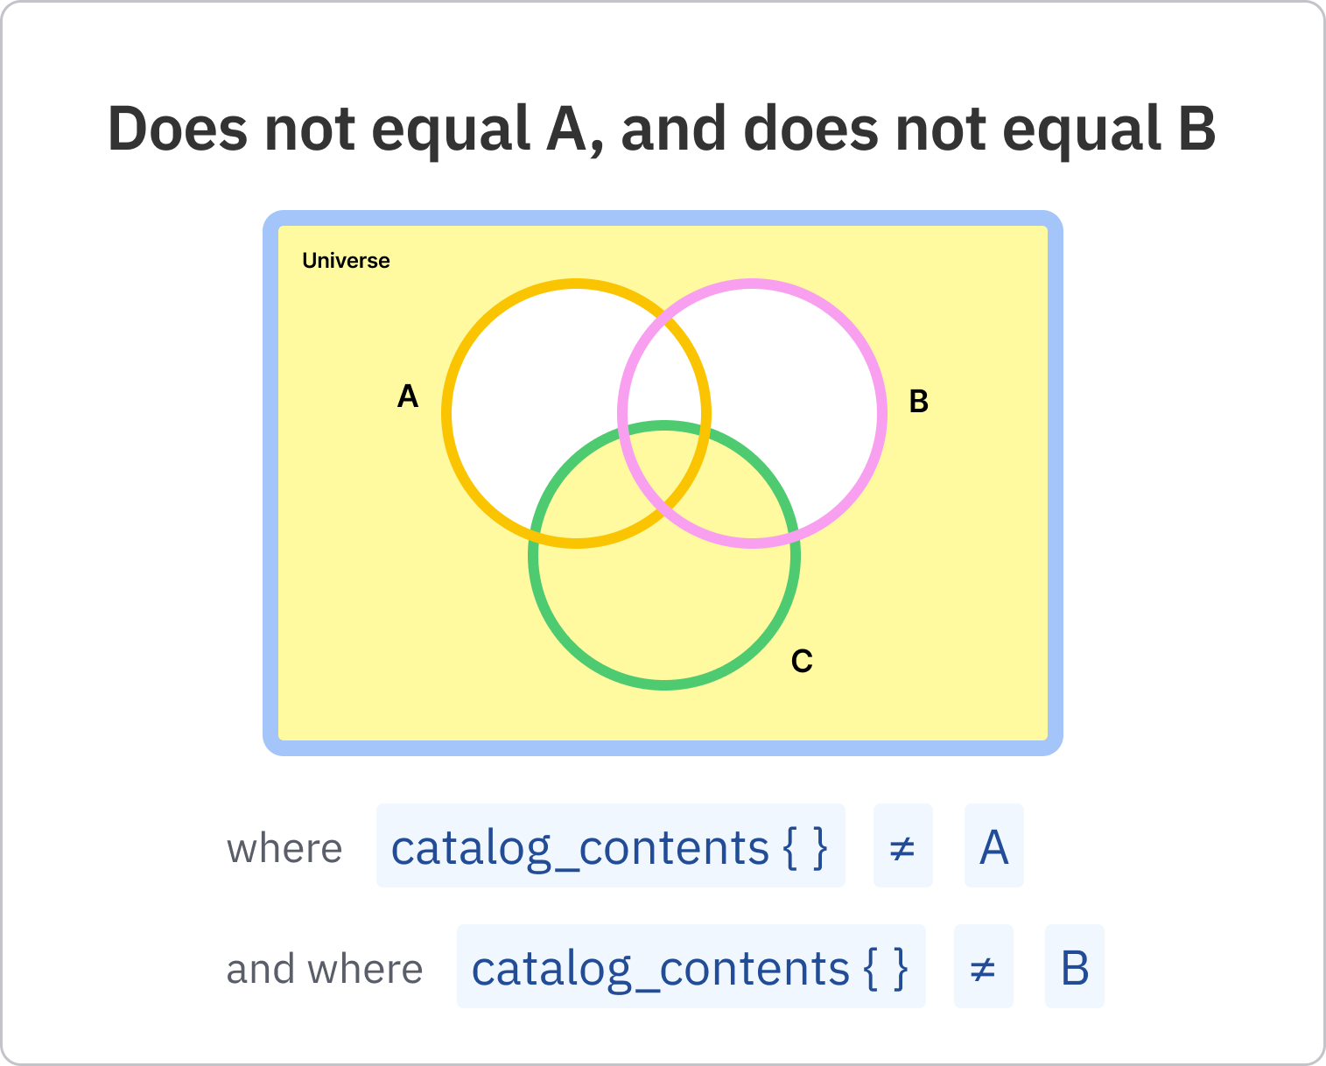Click the "Does not equal A, and does not equal B" heading
This screenshot has width=1326, height=1066.
[662, 129]
